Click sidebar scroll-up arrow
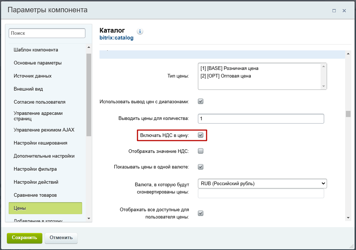The image size is (356, 250). tap(89, 47)
